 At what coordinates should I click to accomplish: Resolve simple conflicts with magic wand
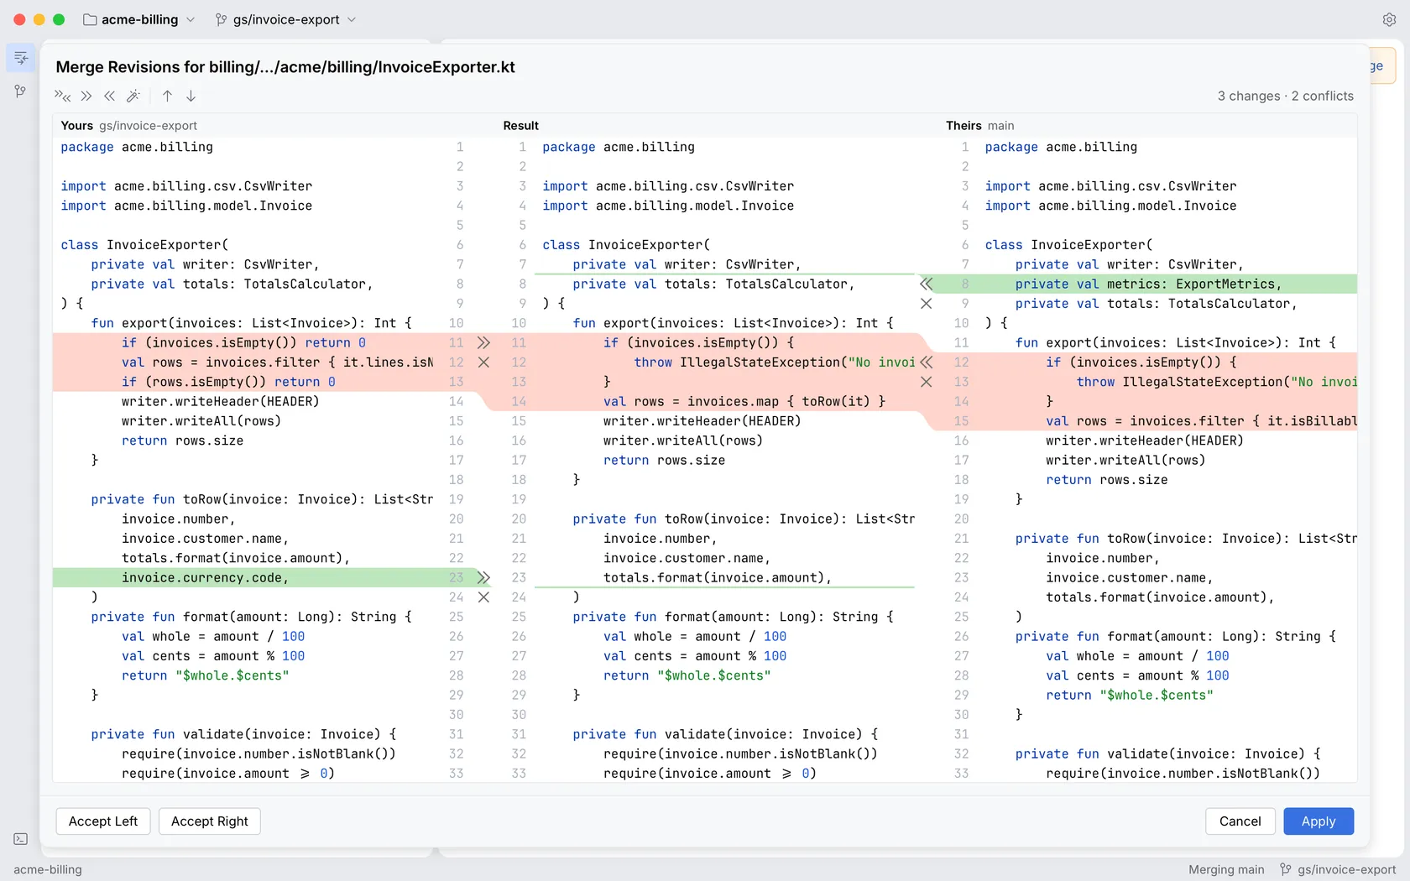[133, 96]
